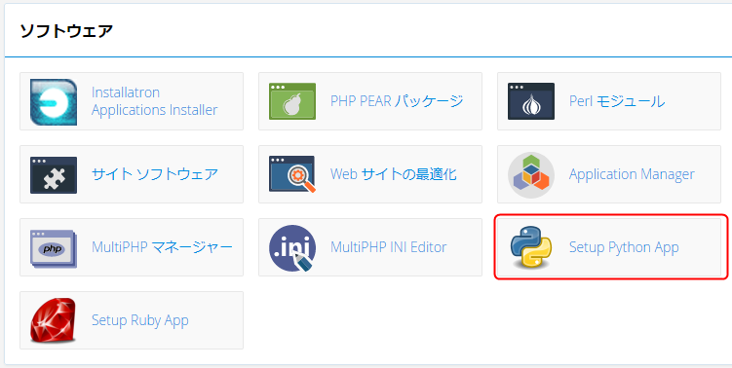Screen dimensions: 732x368
Task: Click the puzzle piece サイト ソフトウェア icon
Action: pyautogui.click(x=54, y=175)
